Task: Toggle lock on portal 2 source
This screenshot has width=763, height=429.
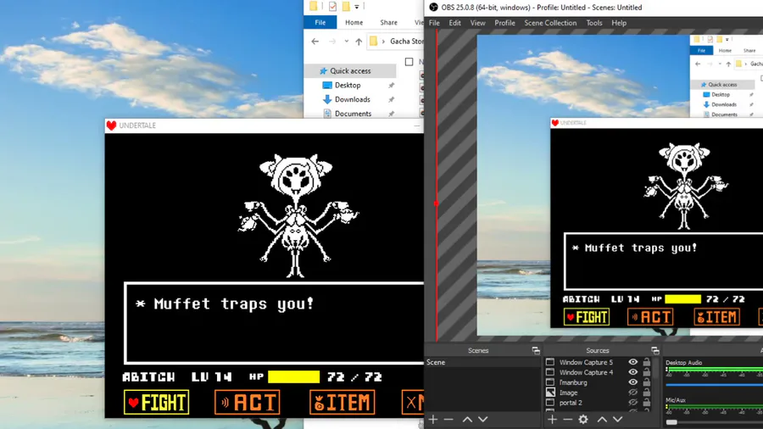Action: point(647,403)
